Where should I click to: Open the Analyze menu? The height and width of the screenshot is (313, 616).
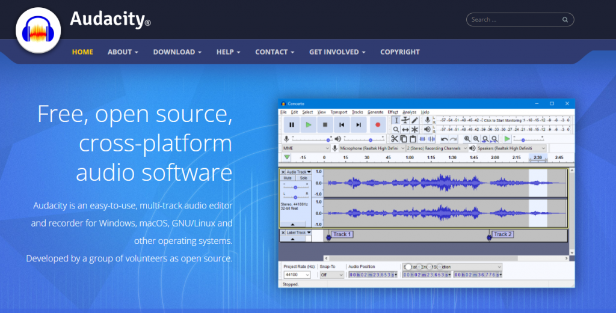[409, 112]
